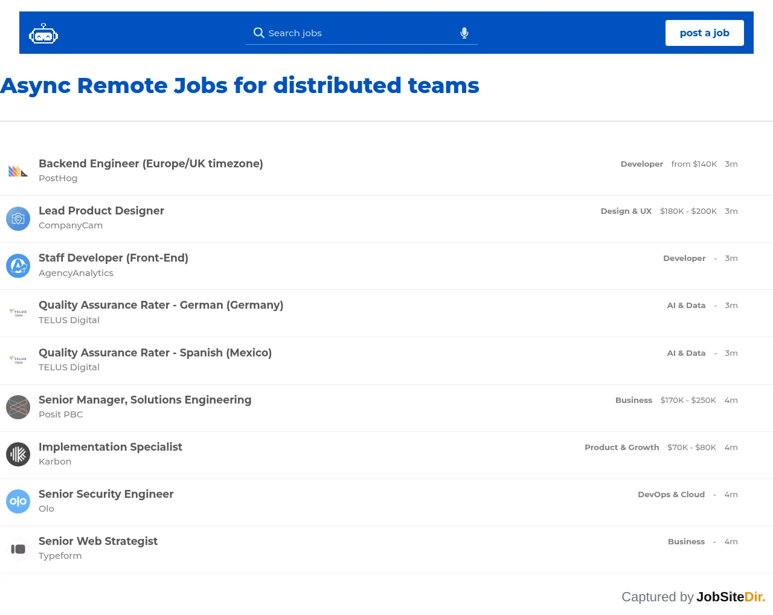Click the Product & Growth category tag
This screenshot has height=615, width=773.
click(622, 447)
